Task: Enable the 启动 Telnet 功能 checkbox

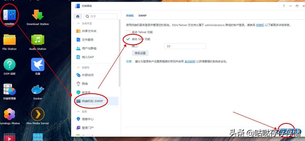Action: coord(128,32)
